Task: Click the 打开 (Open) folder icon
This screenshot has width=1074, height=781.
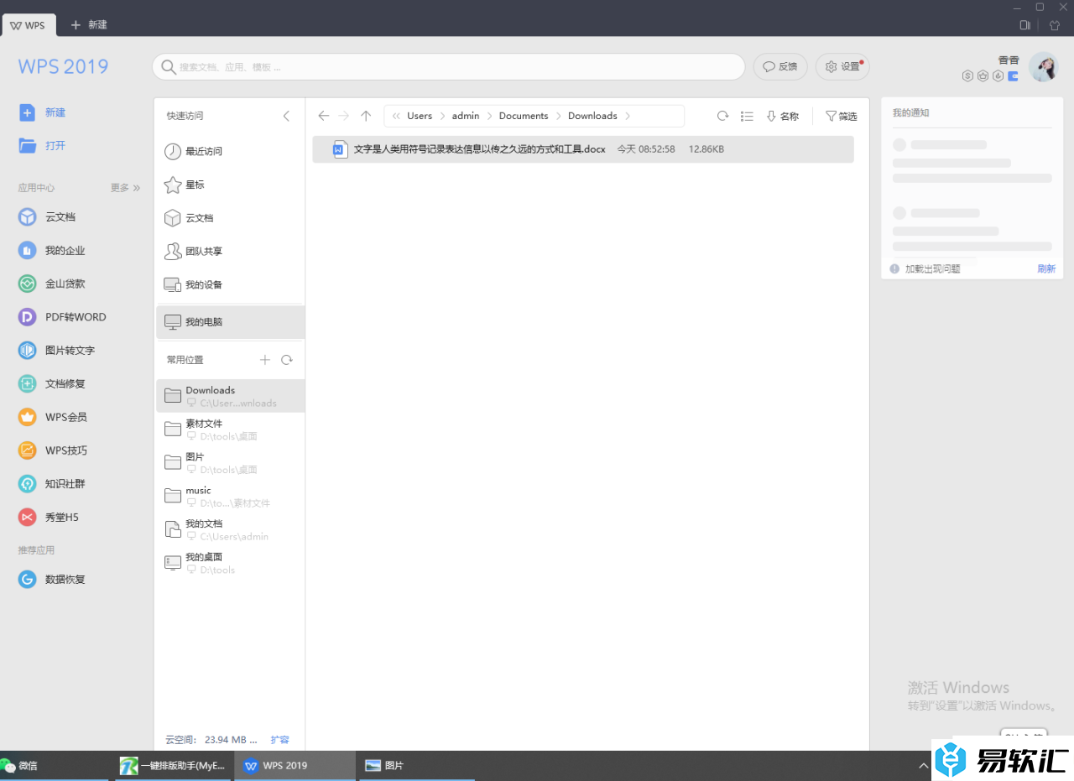Action: [x=28, y=145]
